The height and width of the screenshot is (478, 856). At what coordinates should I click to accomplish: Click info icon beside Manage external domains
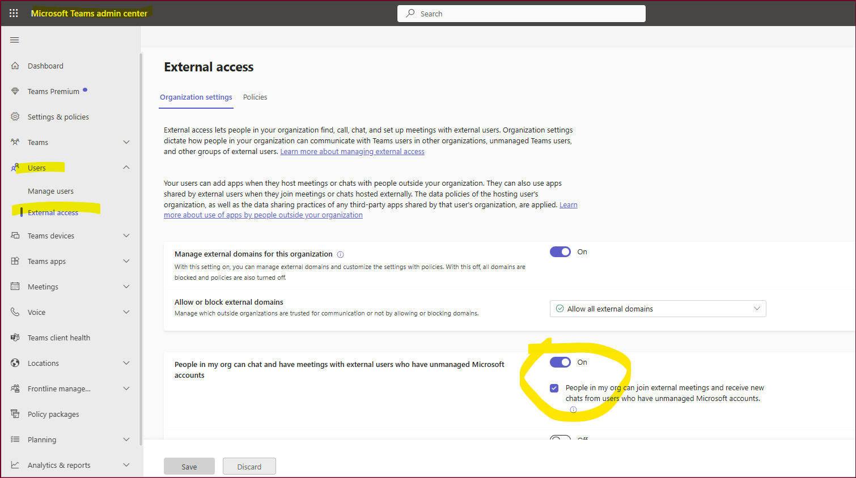tap(340, 255)
